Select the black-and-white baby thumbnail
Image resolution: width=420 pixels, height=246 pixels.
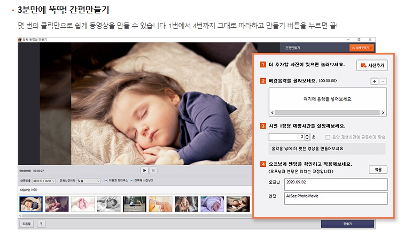tap(109, 204)
